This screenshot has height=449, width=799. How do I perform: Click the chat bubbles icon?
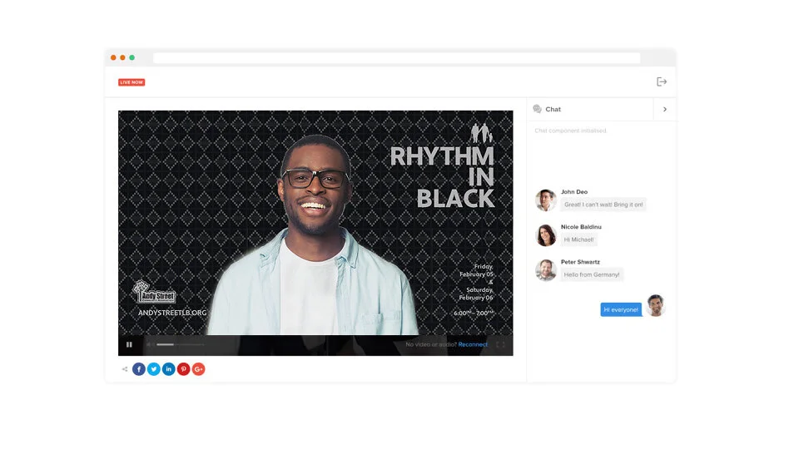coord(537,109)
